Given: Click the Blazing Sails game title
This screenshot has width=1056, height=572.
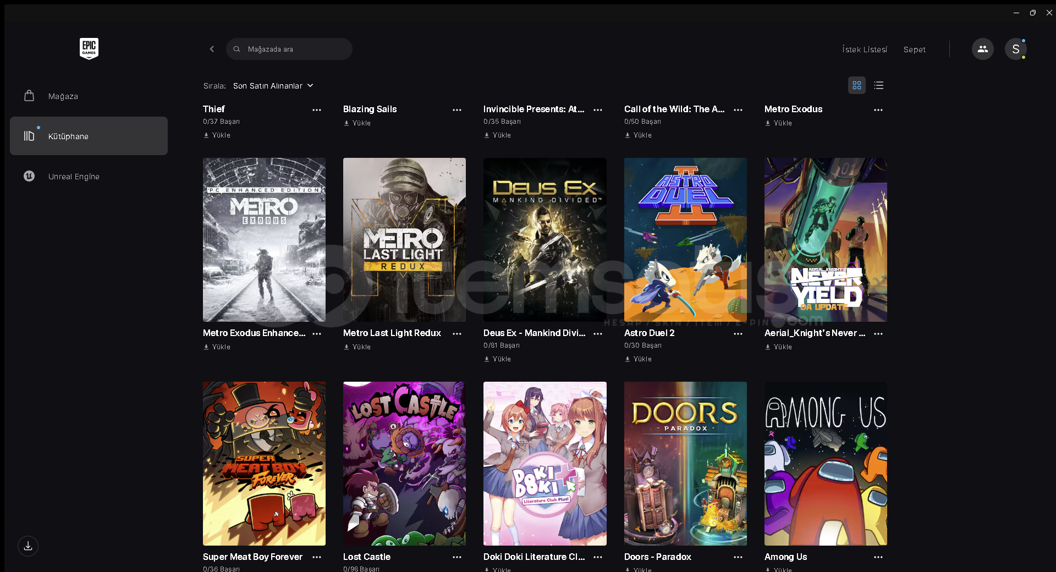Looking at the screenshot, I should click(370, 109).
